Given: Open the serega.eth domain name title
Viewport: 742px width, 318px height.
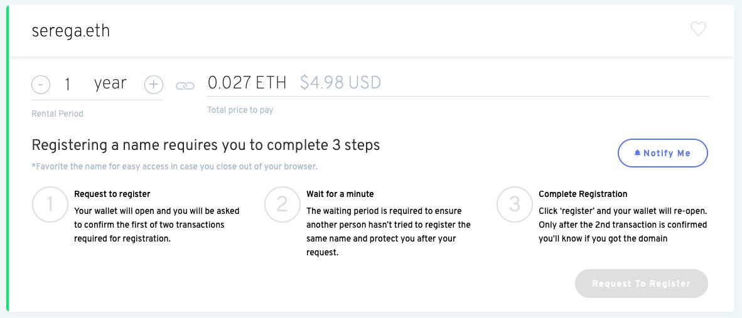Looking at the screenshot, I should (x=70, y=31).
